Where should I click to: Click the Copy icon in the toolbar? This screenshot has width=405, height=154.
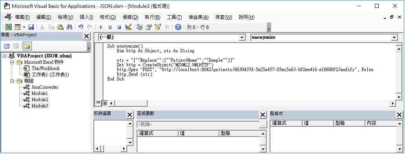(51, 27)
